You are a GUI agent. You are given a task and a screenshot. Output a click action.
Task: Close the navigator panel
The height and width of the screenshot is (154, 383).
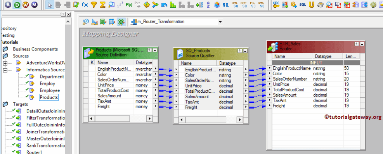point(69,15)
